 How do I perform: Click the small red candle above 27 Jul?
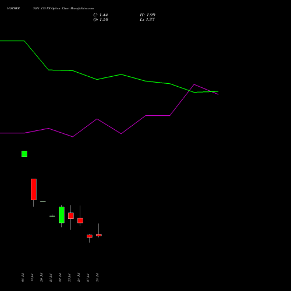coord(90,236)
